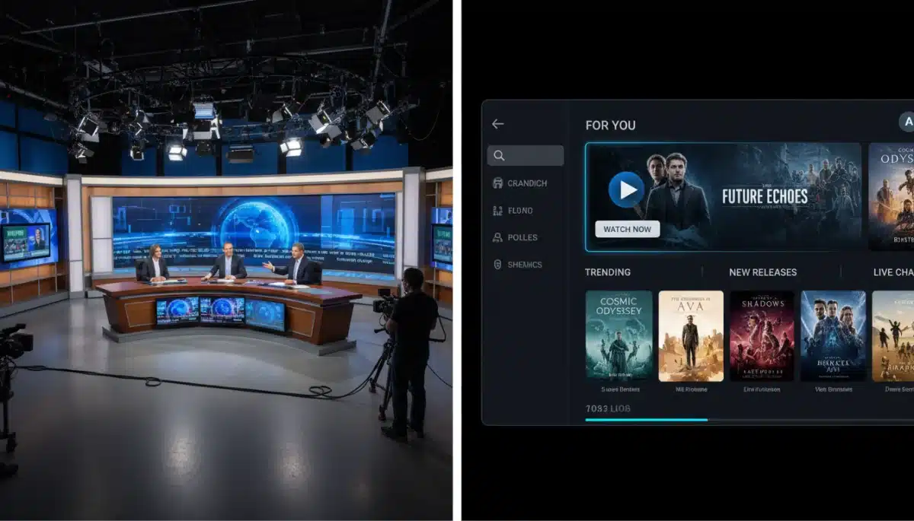Open the FLONO sidebar menu item
914x521 pixels.
pos(513,211)
